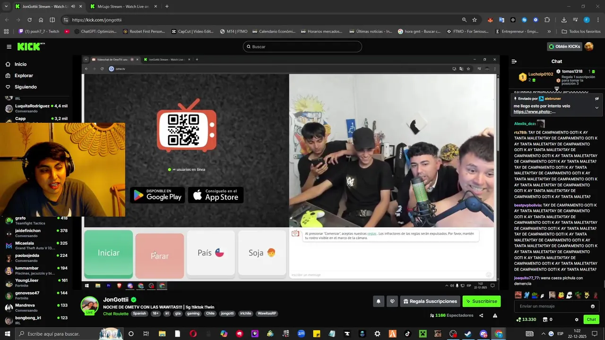
Task: Click the notification bell icon
Action: coord(378,301)
